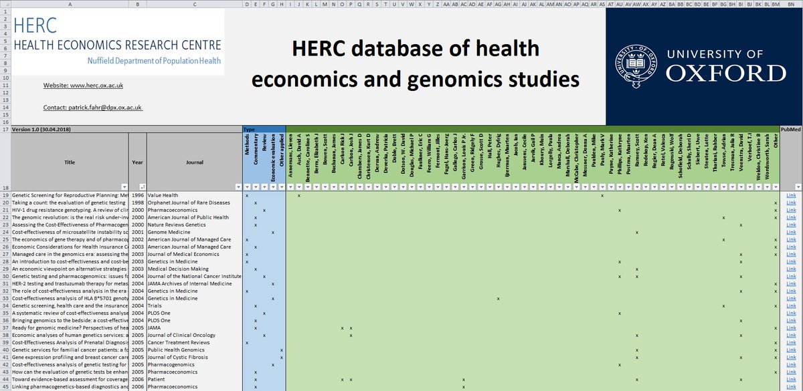Select the 'Value Health' journal cell

pos(194,195)
